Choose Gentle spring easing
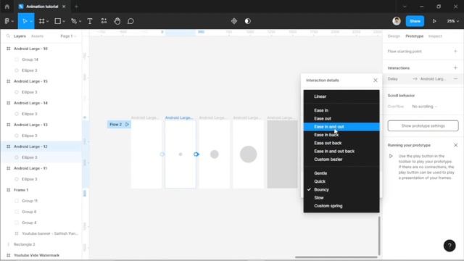Viewport: 464px width, 261px height. coord(341,173)
